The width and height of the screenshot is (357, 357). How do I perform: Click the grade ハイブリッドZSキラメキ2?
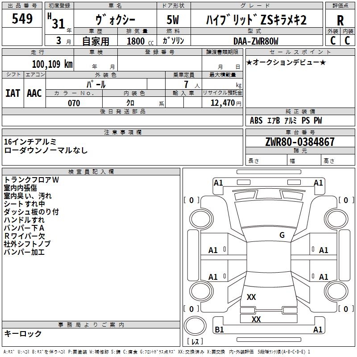point(256,20)
